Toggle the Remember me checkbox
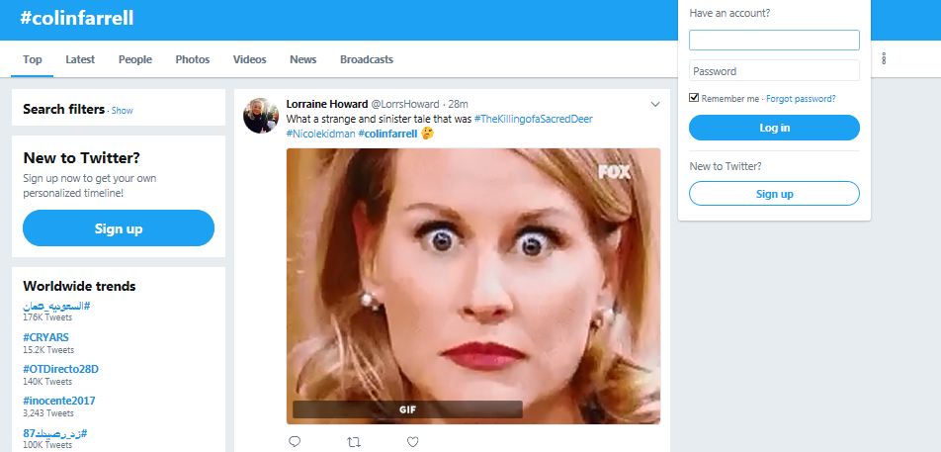This screenshot has width=941, height=452. 694,97
